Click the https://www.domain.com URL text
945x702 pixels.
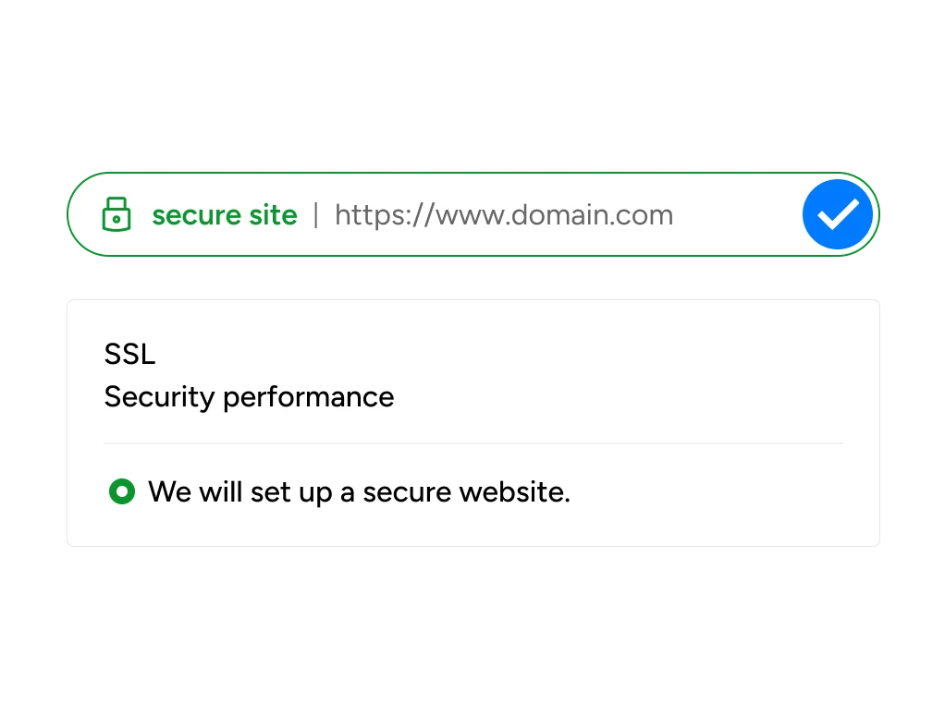(504, 215)
